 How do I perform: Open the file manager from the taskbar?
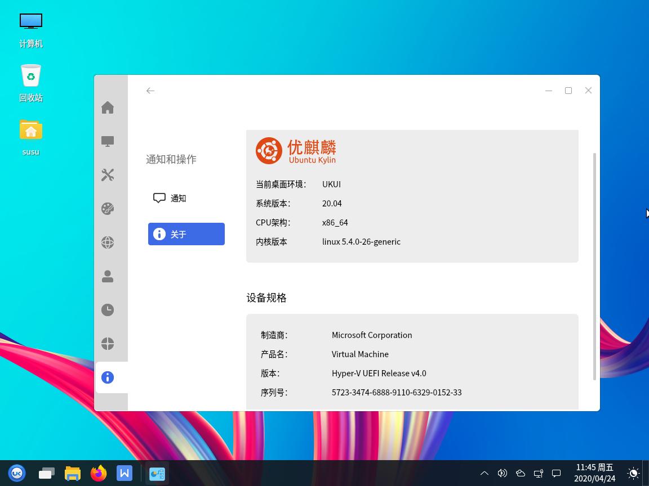click(73, 473)
